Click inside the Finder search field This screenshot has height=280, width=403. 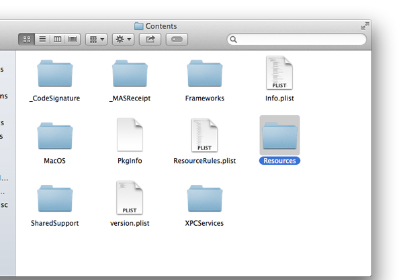click(297, 40)
